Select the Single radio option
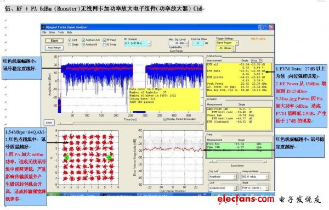329x210 pixels. click(x=70, y=45)
